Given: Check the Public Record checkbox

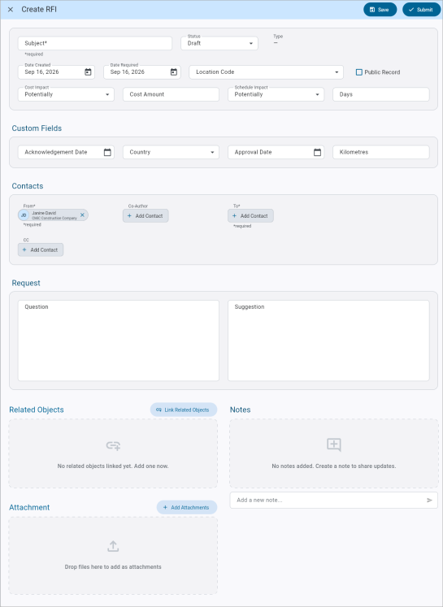Looking at the screenshot, I should tap(359, 72).
